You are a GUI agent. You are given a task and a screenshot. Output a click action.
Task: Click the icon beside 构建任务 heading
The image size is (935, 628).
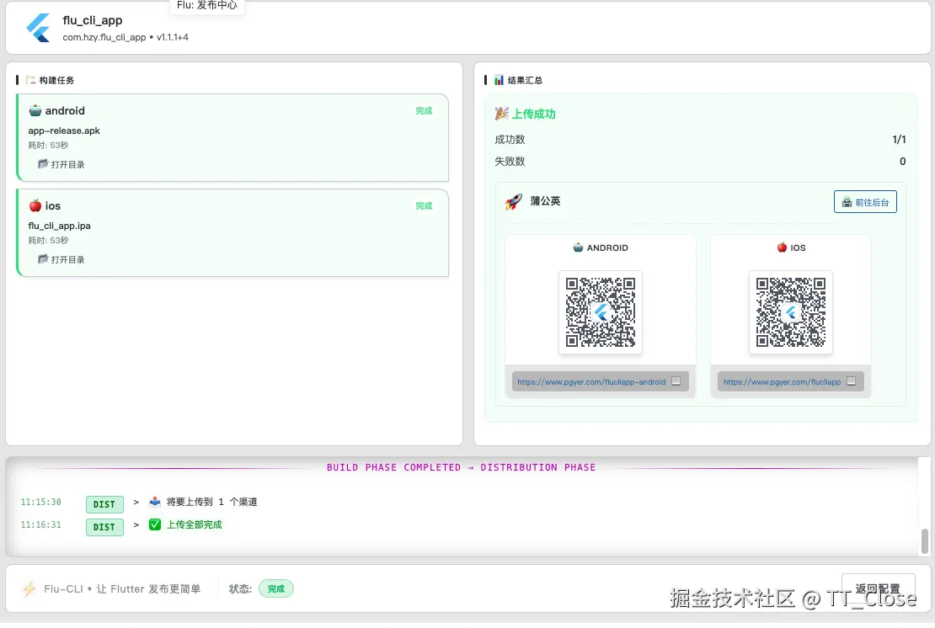pos(31,80)
